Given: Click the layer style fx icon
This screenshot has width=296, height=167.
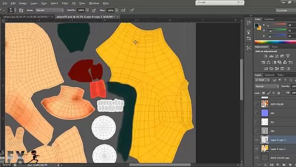Looking at the screenshot, I should 266,165.
